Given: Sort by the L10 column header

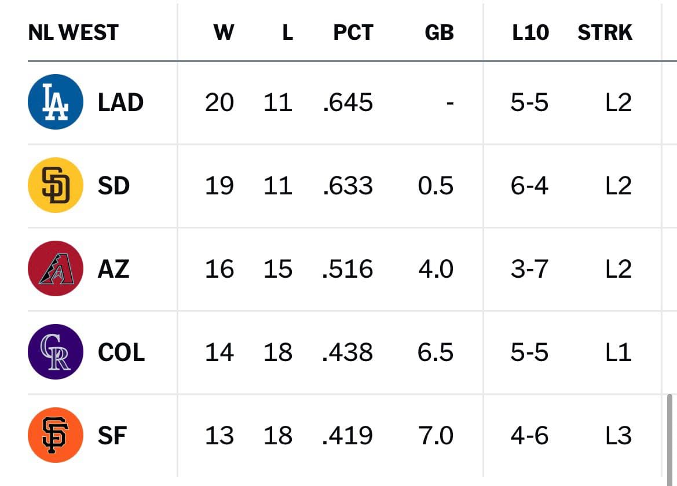Looking at the screenshot, I should 530,32.
